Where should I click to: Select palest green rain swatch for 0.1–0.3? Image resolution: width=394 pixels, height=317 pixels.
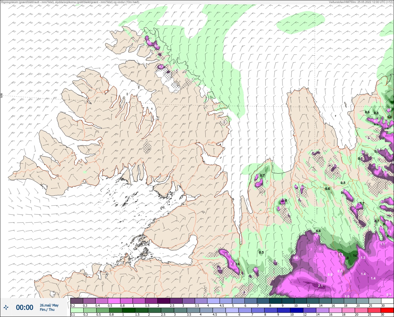coord(77,310)
